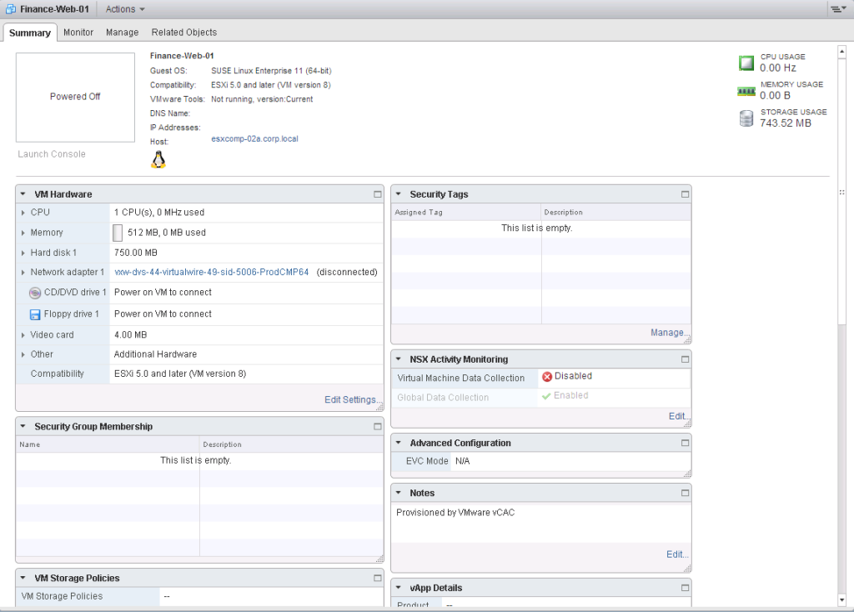Screen dimensions: 854x612
Task: Click Edit in the Notes panel
Action: point(676,554)
